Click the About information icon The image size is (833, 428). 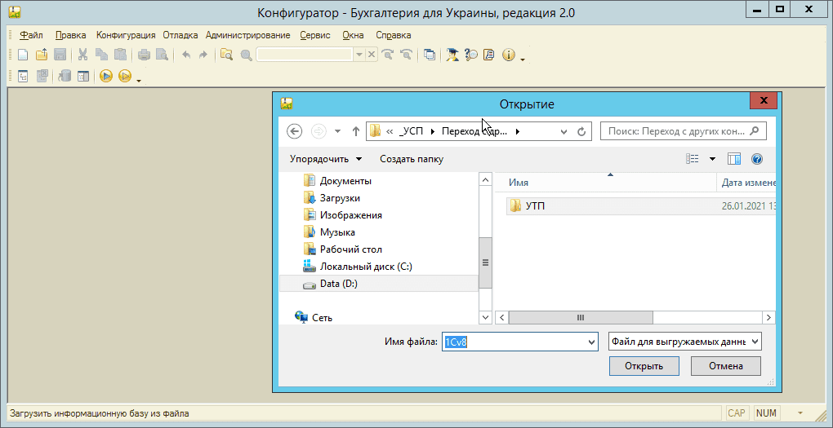tap(509, 55)
